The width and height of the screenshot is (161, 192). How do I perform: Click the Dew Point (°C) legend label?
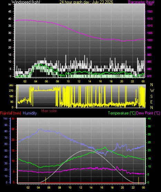coord(148,113)
